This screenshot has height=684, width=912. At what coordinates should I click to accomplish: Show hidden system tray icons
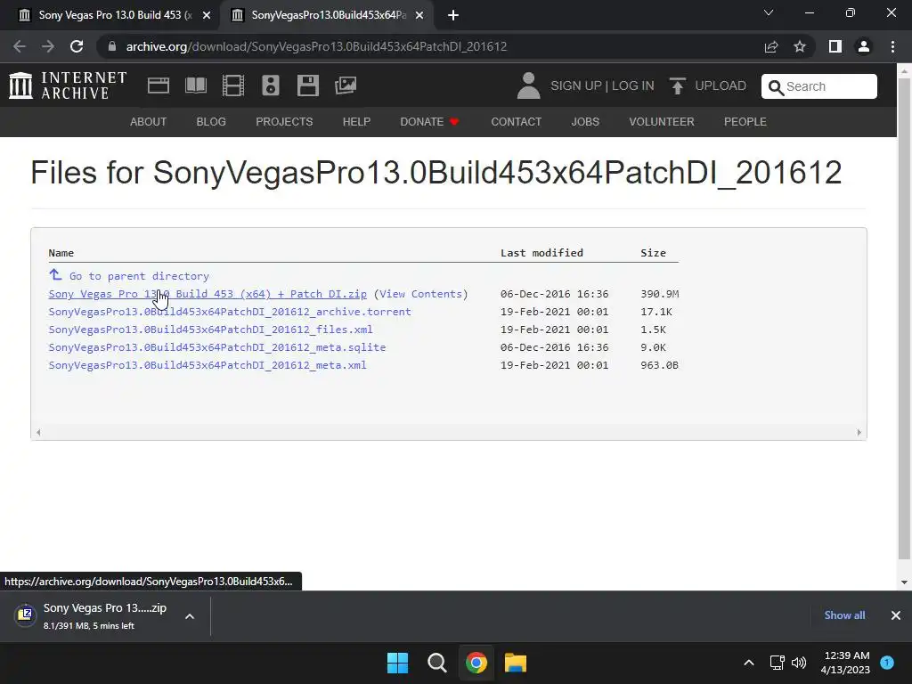pos(749,663)
